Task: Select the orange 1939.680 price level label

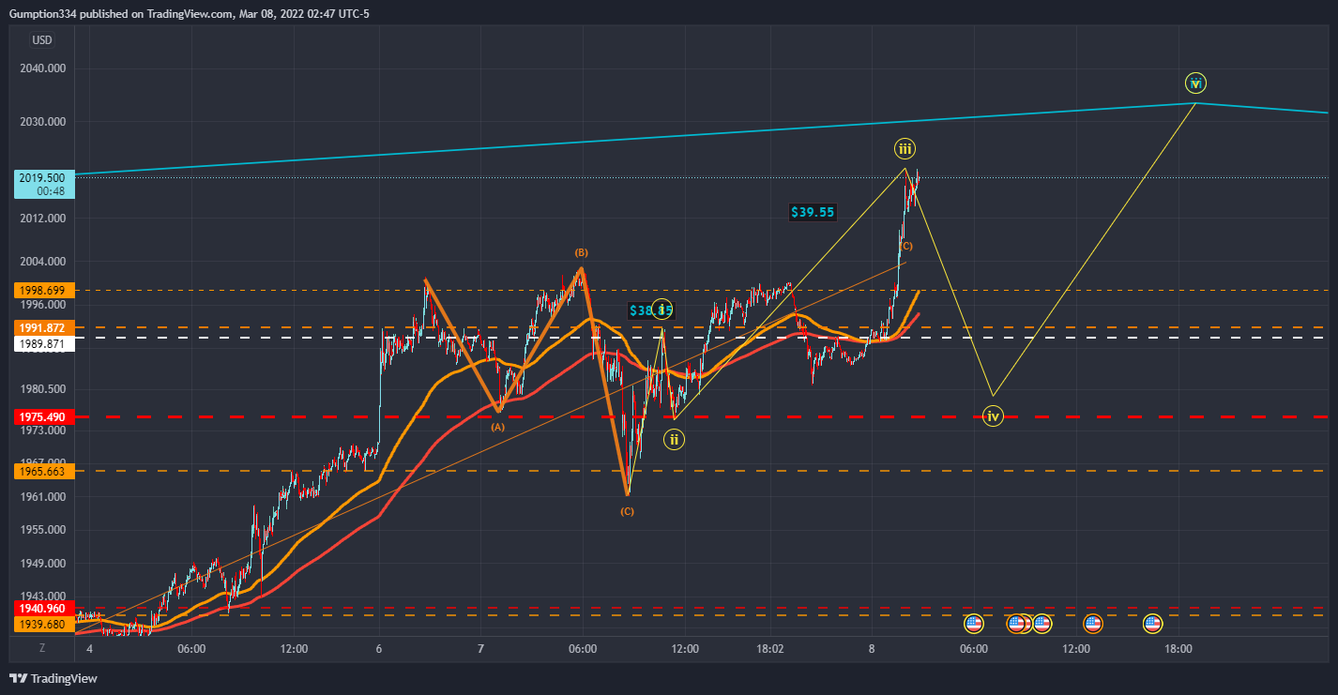Action: point(43,624)
